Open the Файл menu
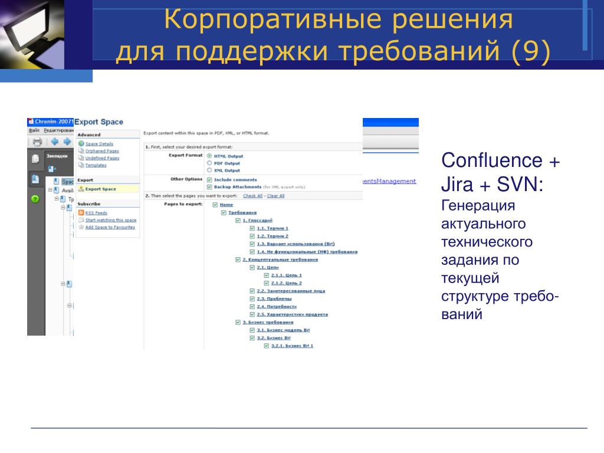Screen dimensions: 604x453 coord(34,130)
